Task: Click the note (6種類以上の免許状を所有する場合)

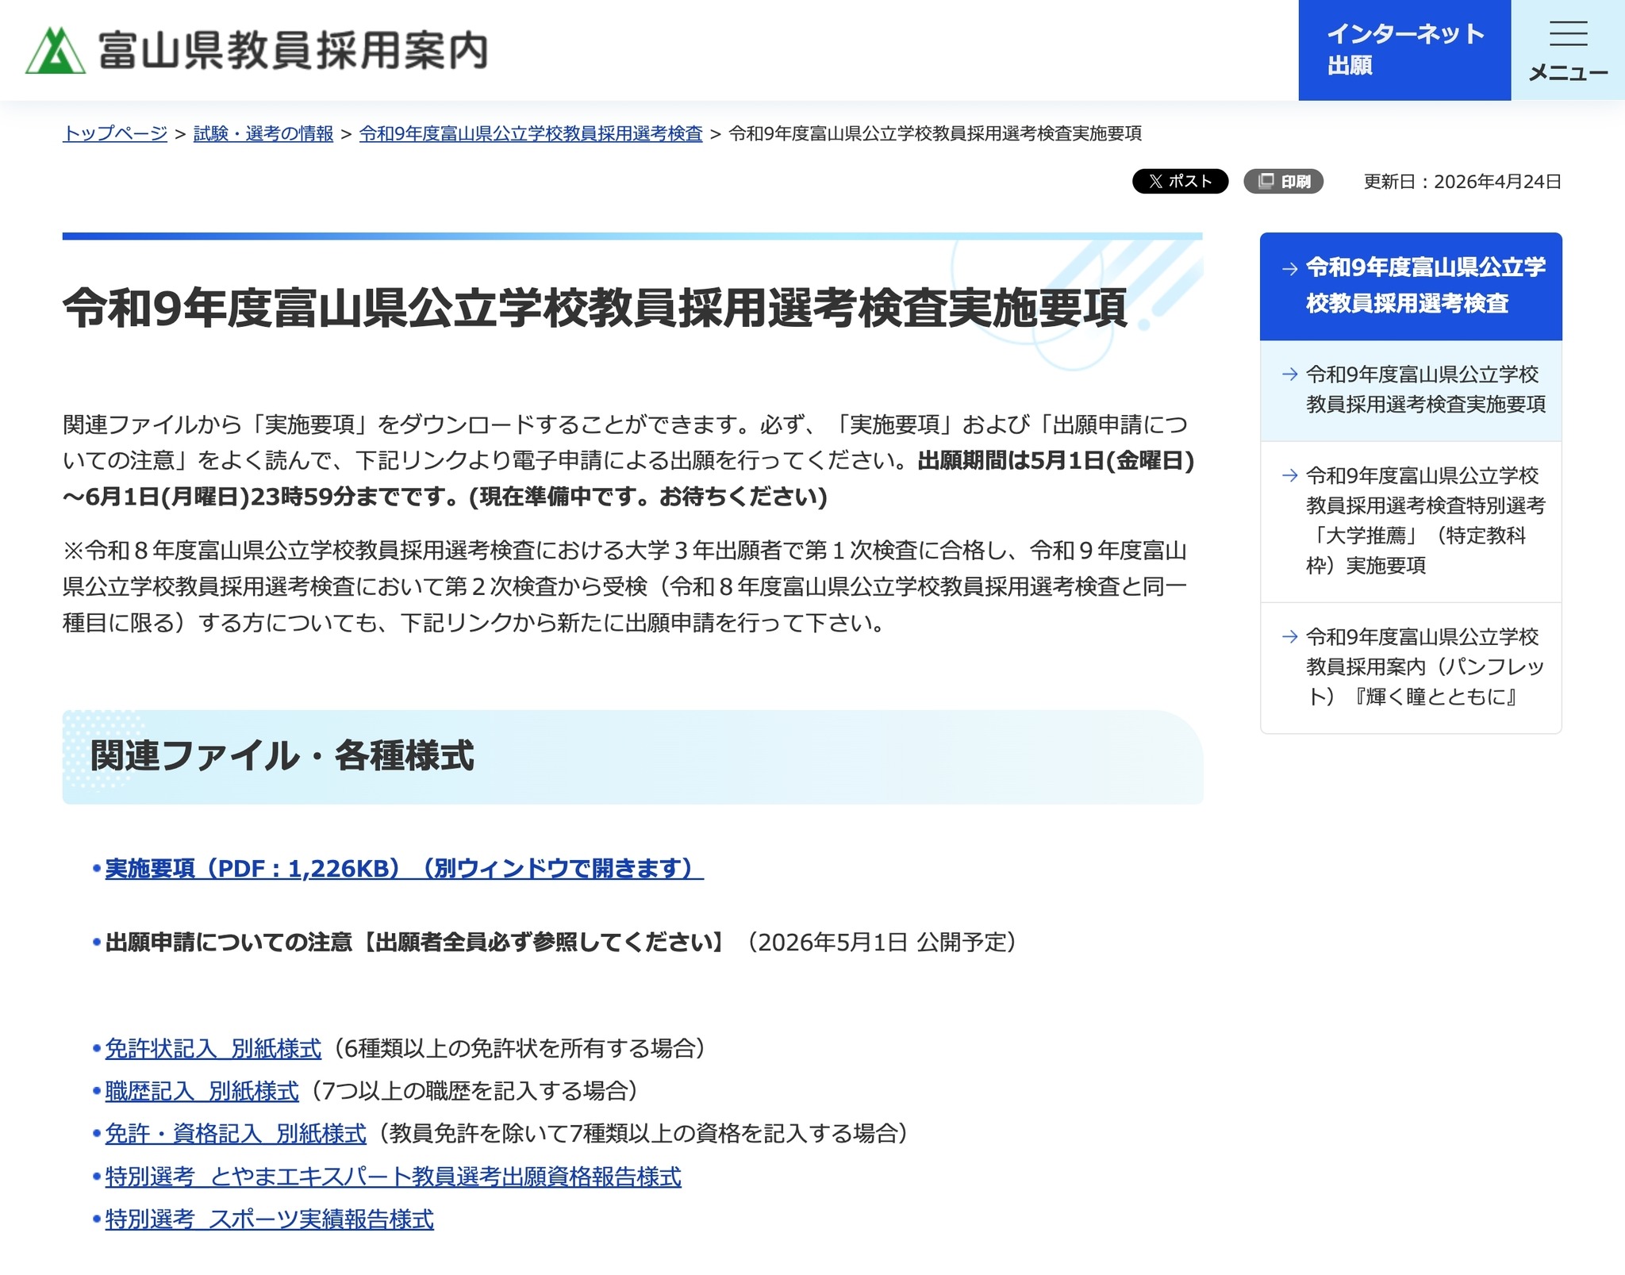Action: [x=520, y=1048]
